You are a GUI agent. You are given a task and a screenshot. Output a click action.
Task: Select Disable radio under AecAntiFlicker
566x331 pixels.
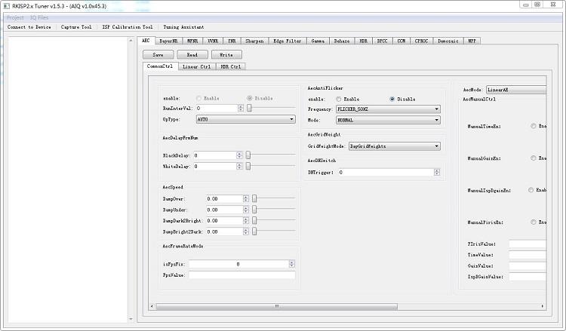pyautogui.click(x=392, y=100)
